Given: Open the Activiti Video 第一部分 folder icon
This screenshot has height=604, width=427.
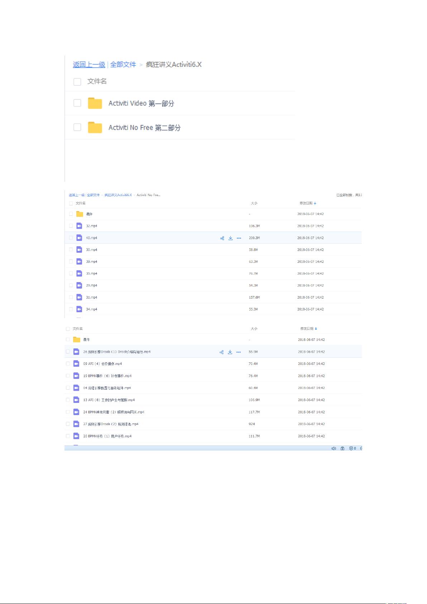Looking at the screenshot, I should 95,103.
